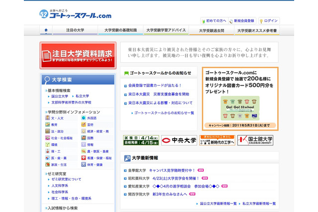Click the 芸術 paint icon
Image resolution: width=318 pixels, height=212 pixels.
[x=83, y=124]
